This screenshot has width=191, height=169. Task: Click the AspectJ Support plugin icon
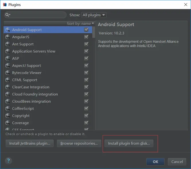(7, 66)
